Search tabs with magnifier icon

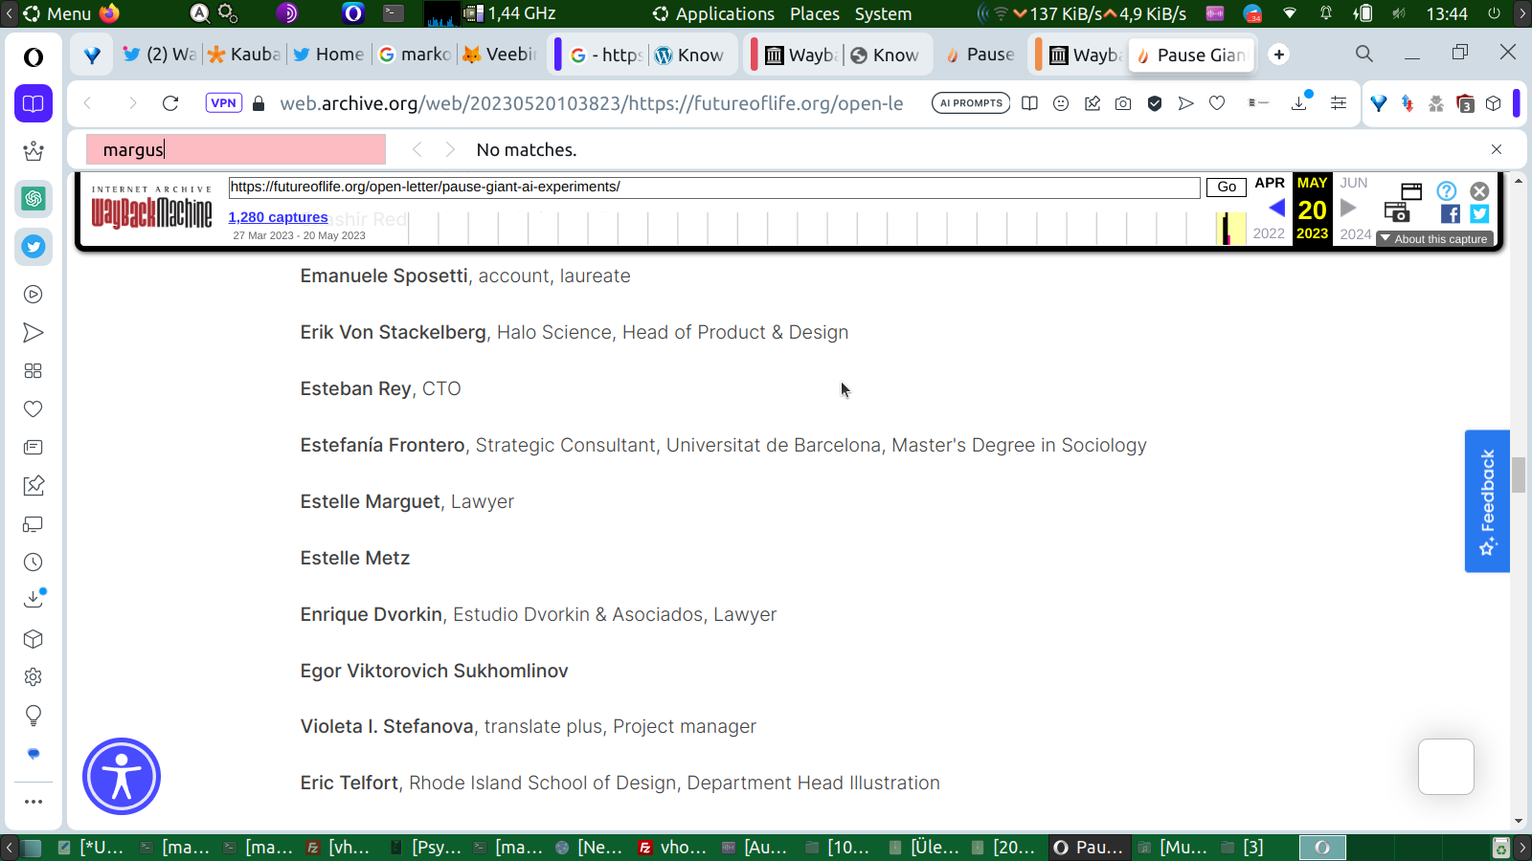pyautogui.click(x=1364, y=55)
